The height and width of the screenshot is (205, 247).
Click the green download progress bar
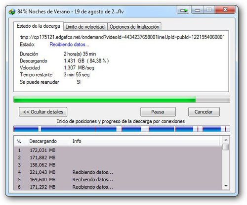[x=122, y=100]
